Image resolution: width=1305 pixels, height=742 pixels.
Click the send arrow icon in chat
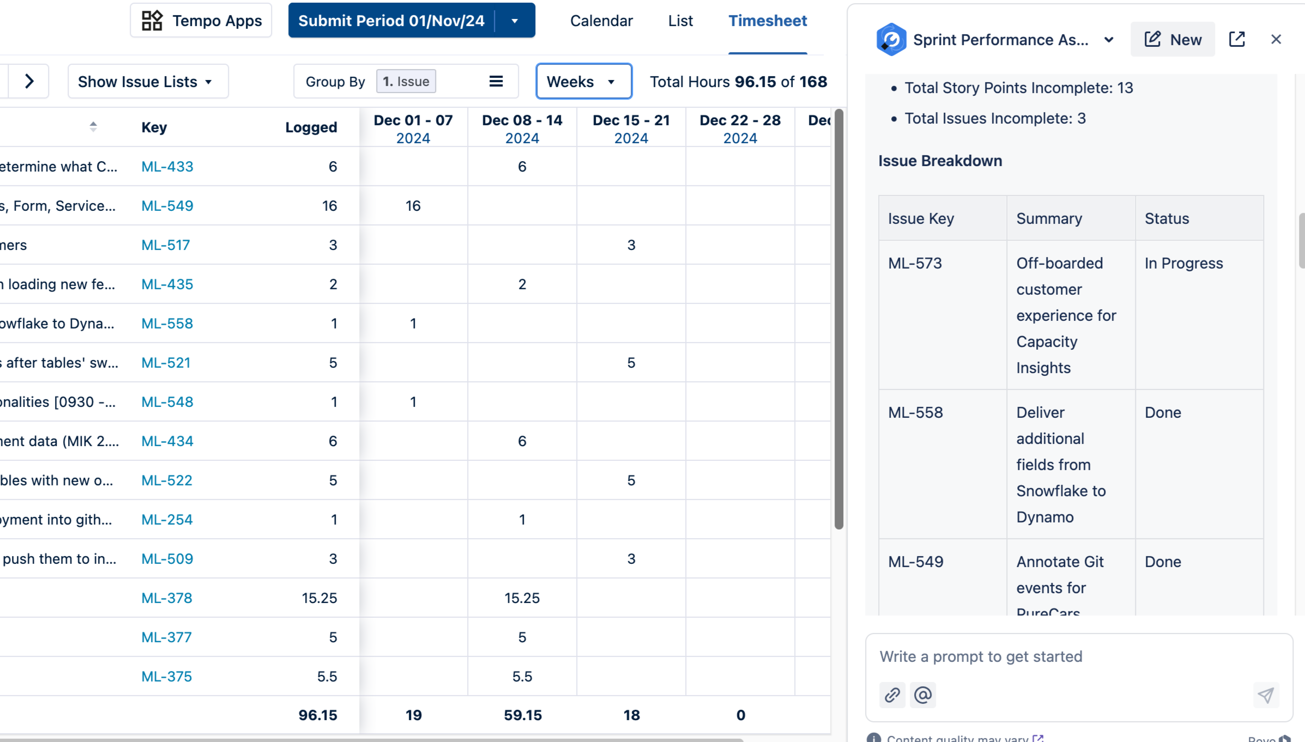point(1265,695)
